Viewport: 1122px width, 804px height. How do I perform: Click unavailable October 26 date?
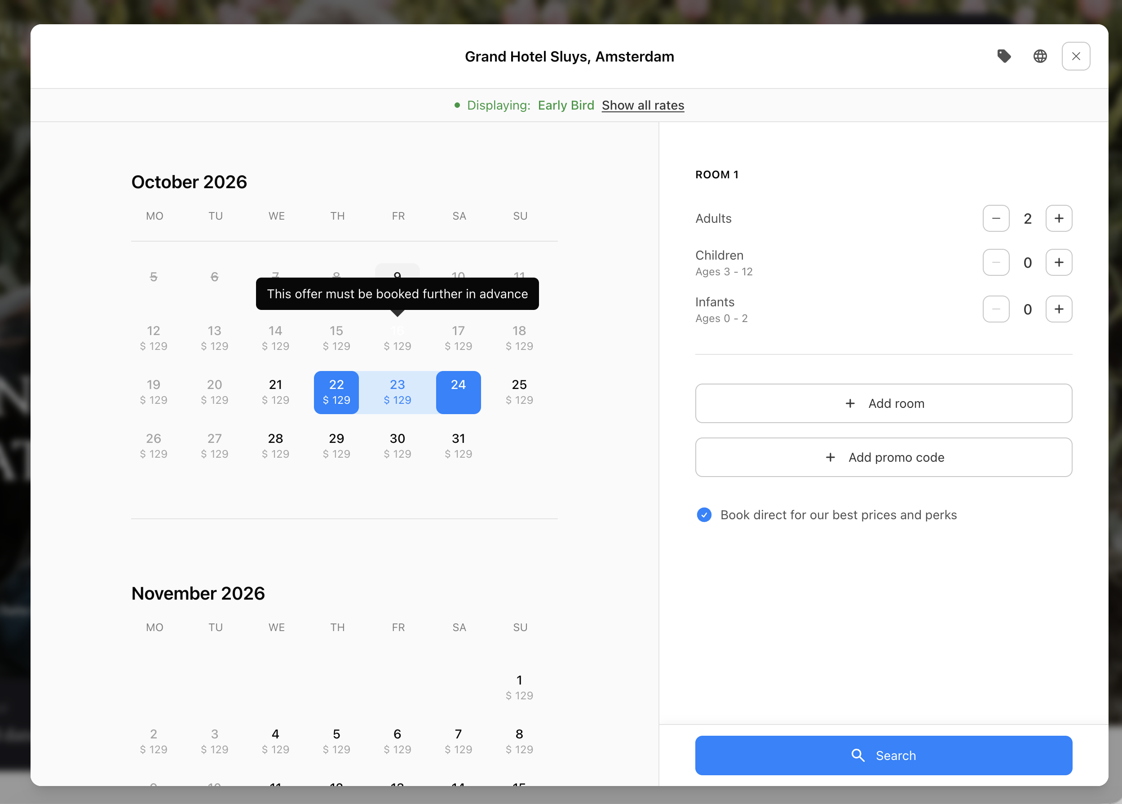pos(153,446)
